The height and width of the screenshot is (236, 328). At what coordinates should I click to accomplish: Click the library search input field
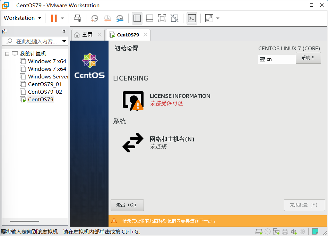click(x=35, y=41)
